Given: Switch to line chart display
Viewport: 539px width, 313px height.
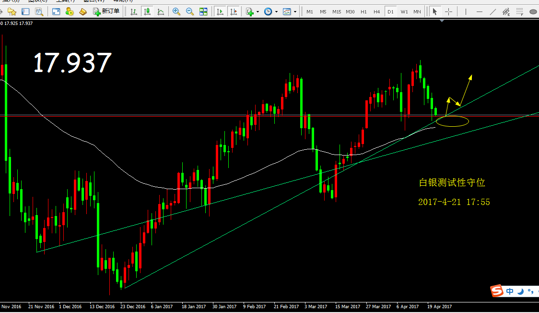Looking at the screenshot, I should 161,12.
